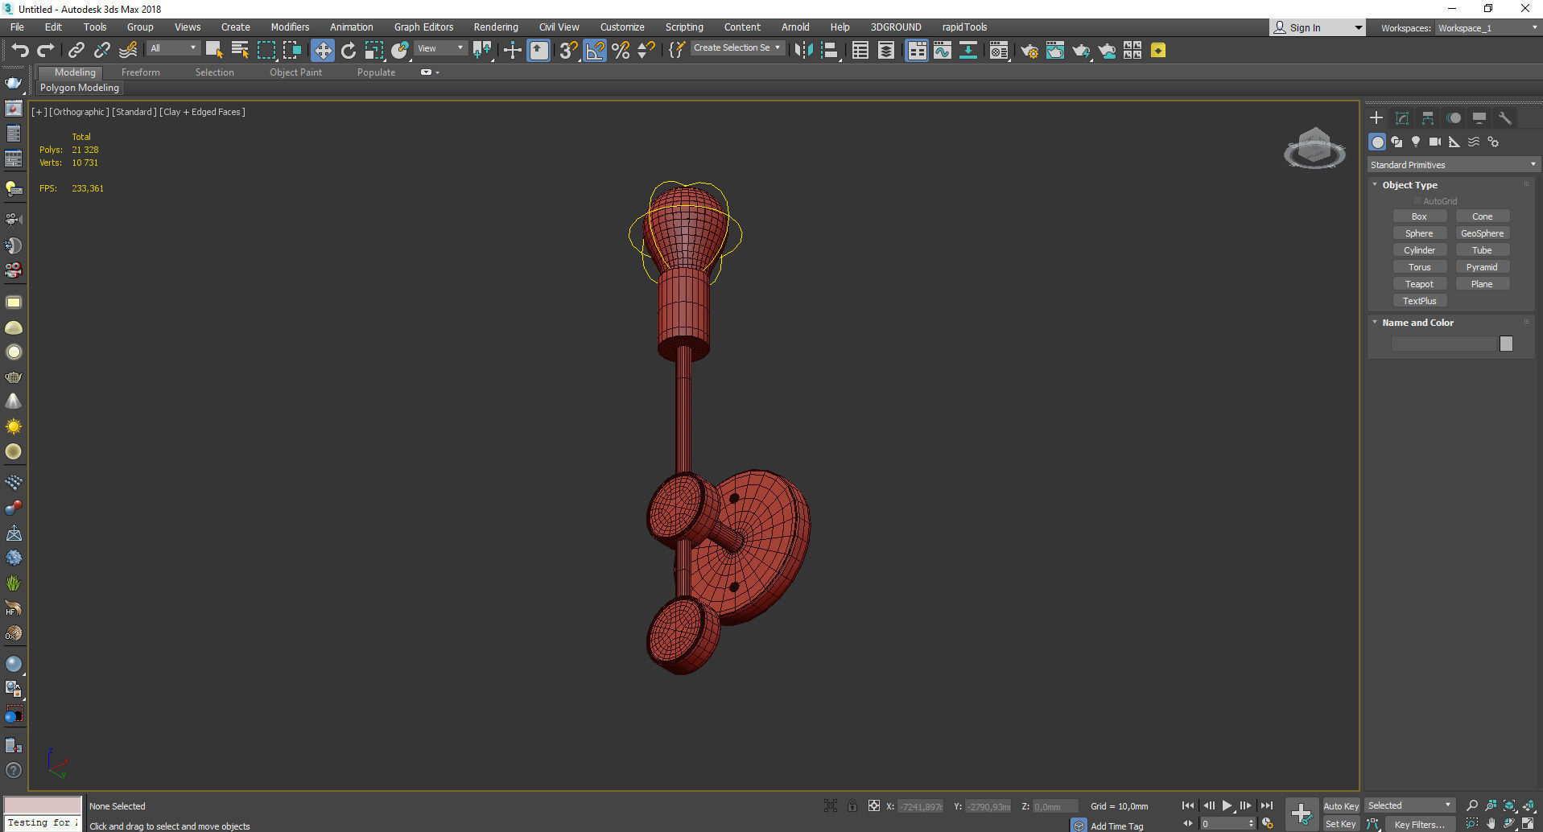Select the Cameras category icon

pyautogui.click(x=1435, y=142)
